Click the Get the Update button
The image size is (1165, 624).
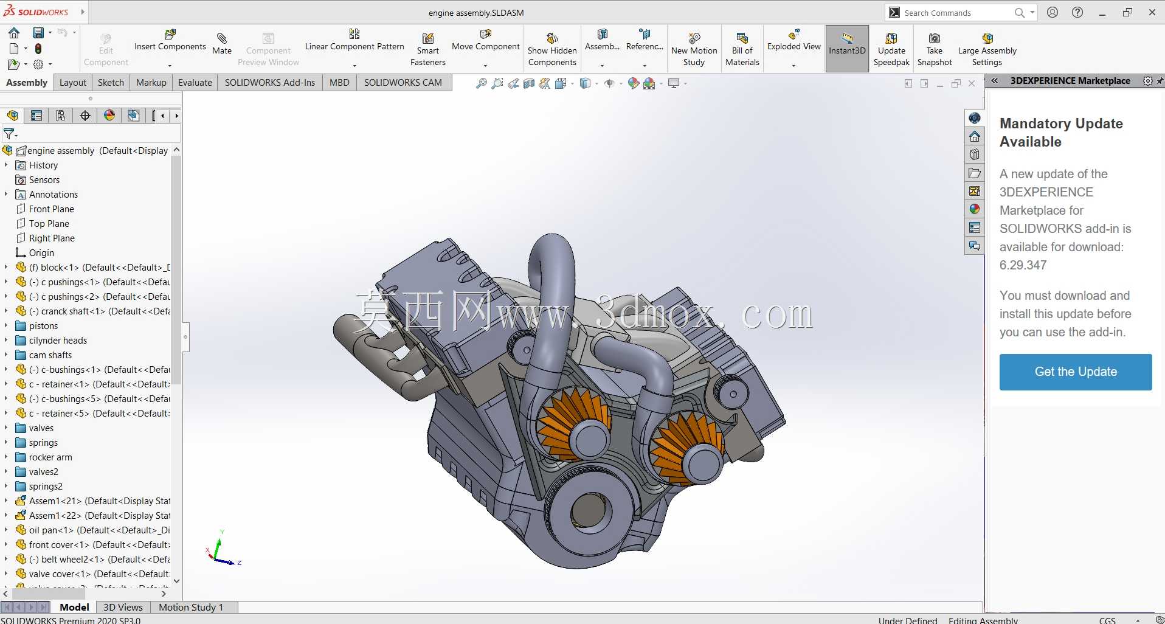pos(1076,372)
